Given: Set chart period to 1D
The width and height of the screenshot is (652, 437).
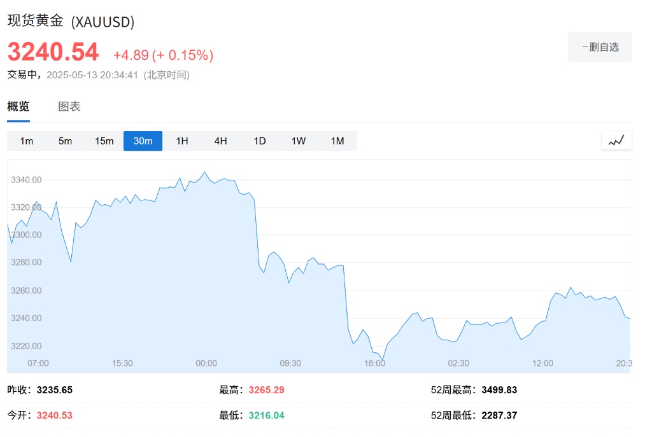Looking at the screenshot, I should click(x=260, y=141).
